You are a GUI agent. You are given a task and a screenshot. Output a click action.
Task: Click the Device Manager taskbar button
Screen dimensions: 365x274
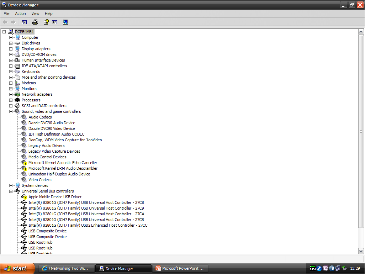pyautogui.click(x=123, y=268)
